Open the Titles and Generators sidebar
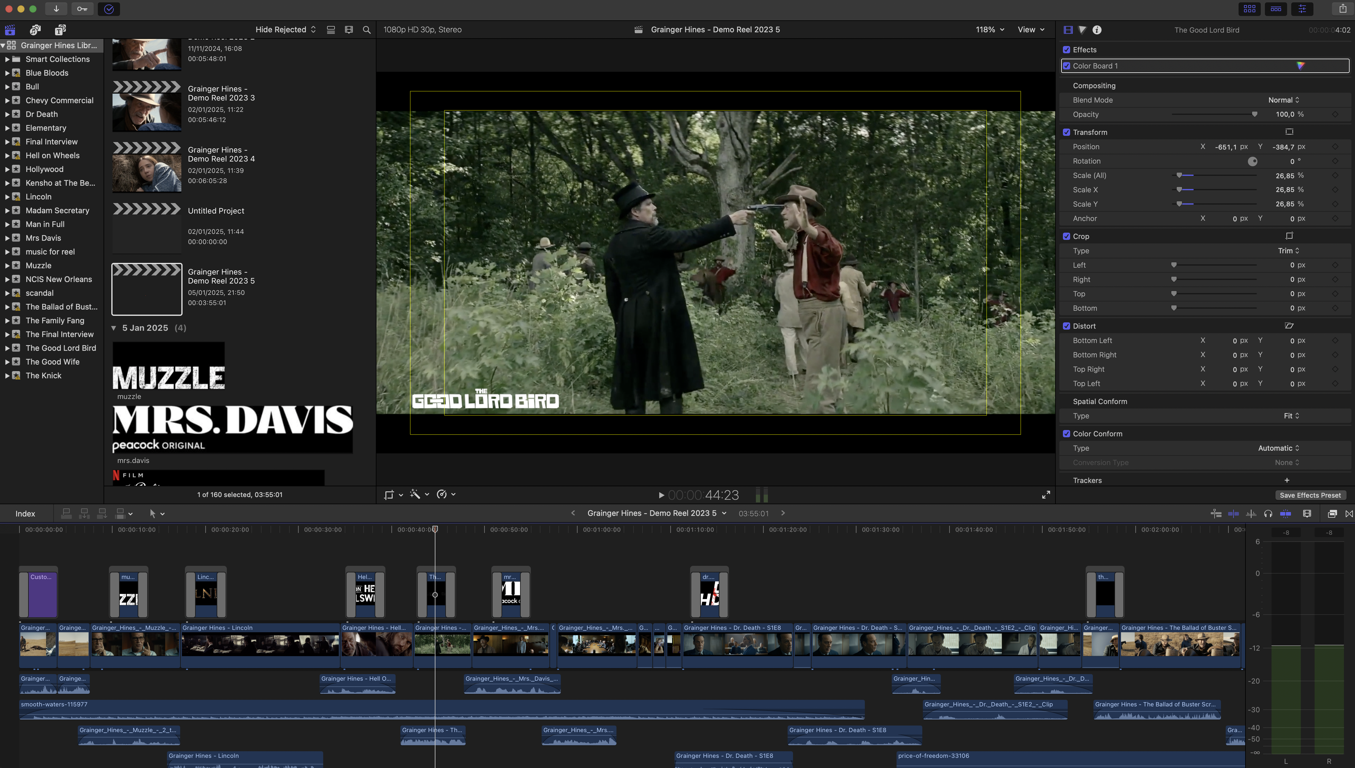 point(61,30)
